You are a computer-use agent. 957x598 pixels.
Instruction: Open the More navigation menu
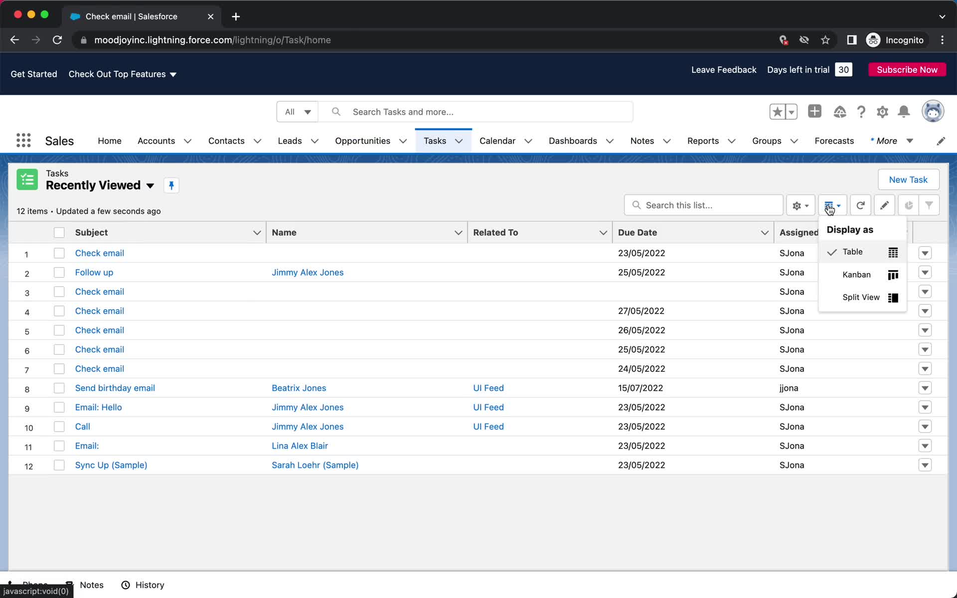pos(892,141)
